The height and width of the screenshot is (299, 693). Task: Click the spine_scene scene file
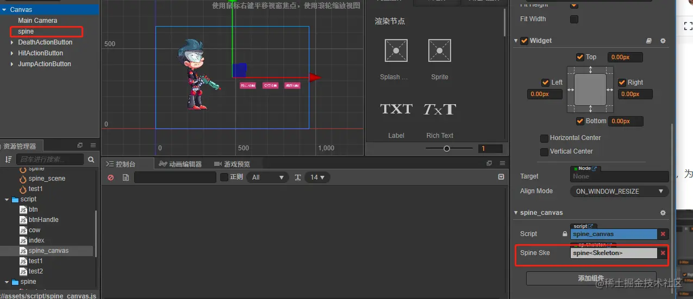(47, 179)
